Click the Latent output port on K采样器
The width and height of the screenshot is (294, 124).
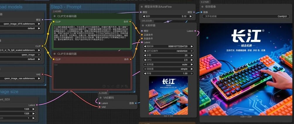(x=195, y=31)
